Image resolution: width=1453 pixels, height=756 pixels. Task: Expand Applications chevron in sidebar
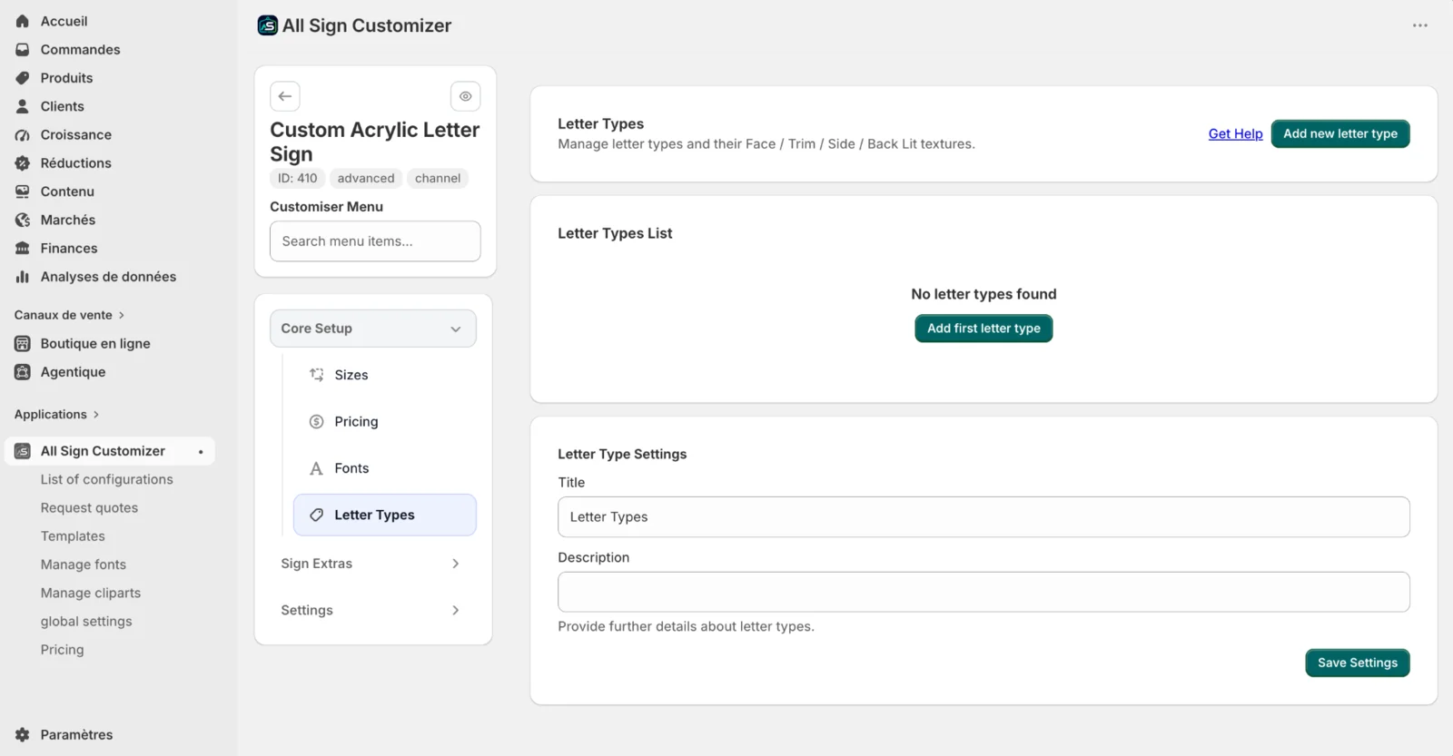pos(95,415)
